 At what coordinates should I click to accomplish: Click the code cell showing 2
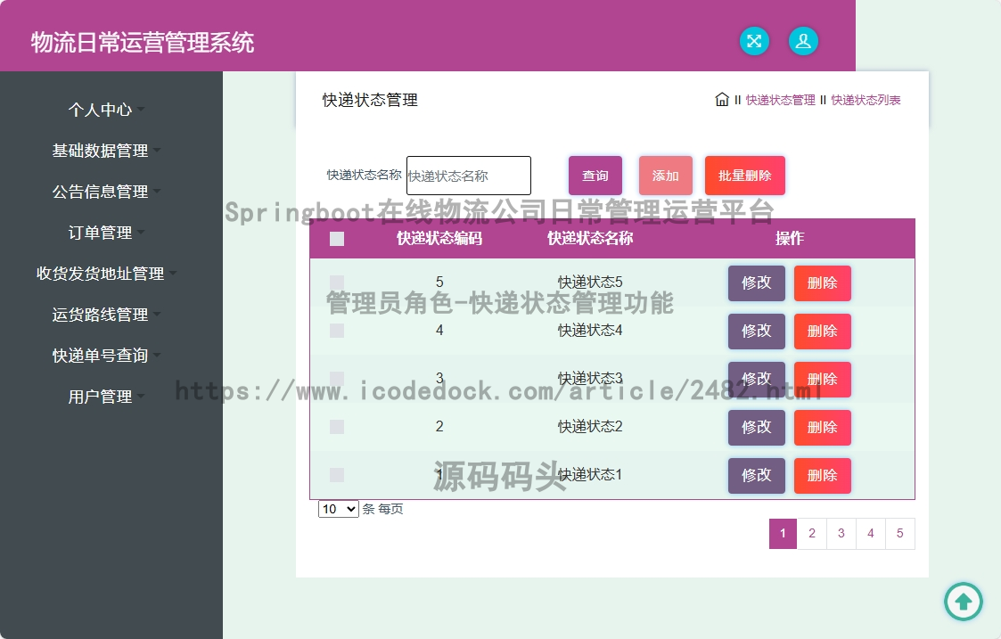[439, 426]
